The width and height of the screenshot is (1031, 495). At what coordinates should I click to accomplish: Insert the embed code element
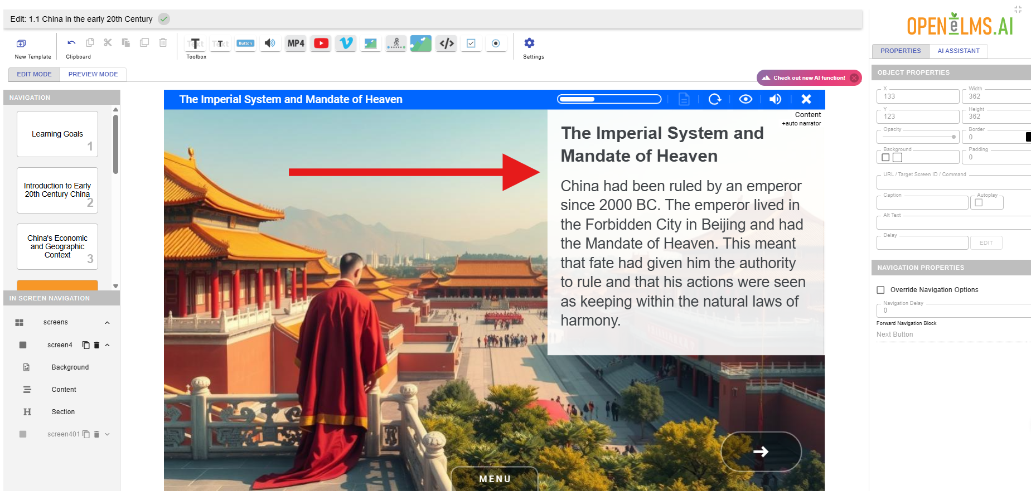click(447, 43)
